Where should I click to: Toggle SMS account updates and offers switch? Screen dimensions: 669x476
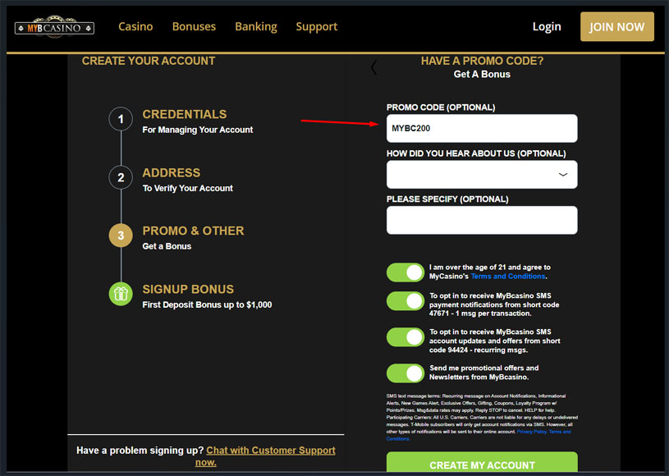pyautogui.click(x=406, y=337)
